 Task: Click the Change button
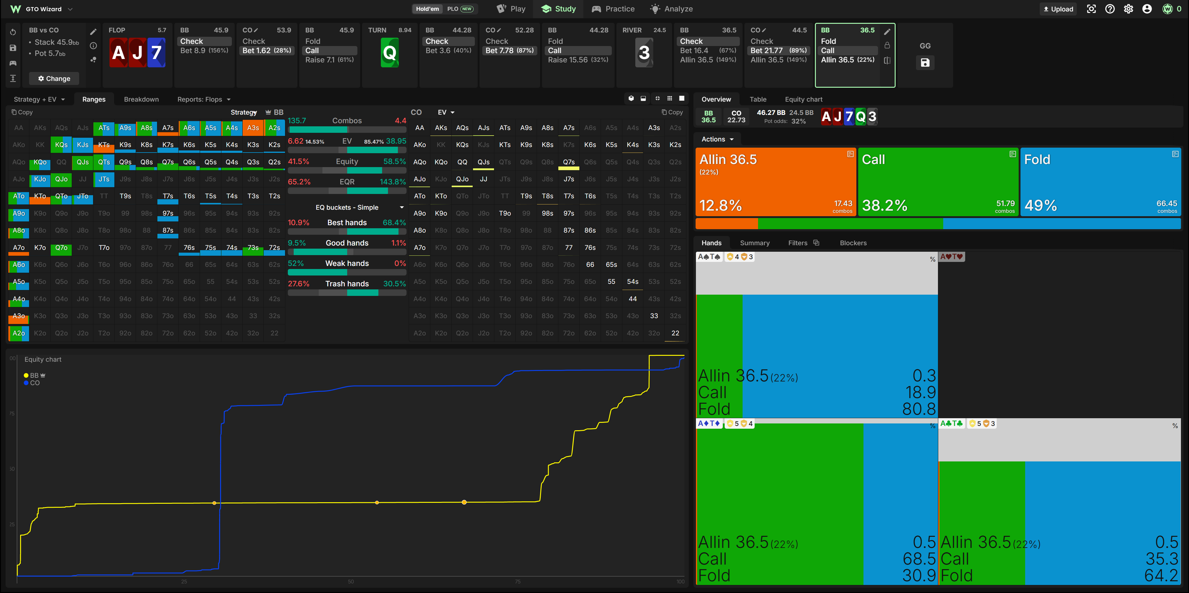54,78
